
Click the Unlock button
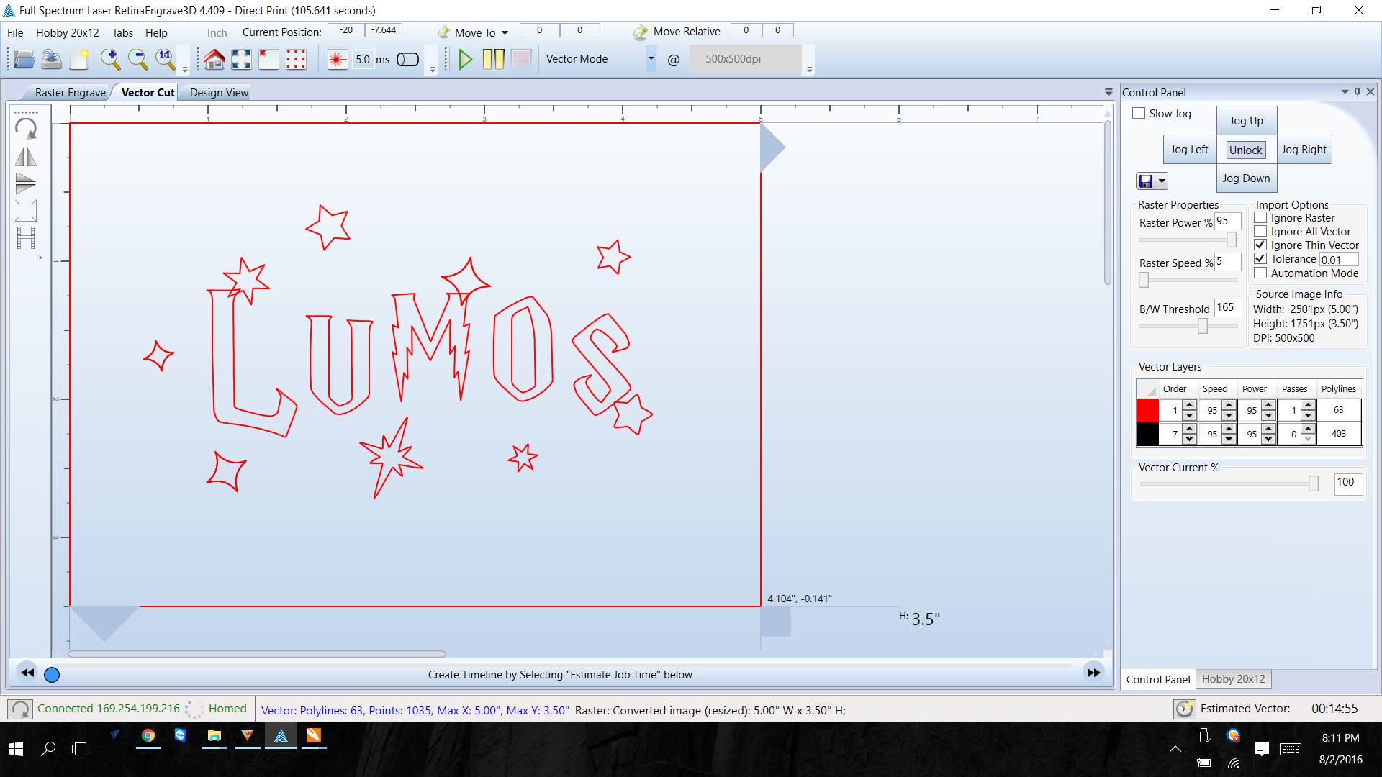(x=1245, y=150)
